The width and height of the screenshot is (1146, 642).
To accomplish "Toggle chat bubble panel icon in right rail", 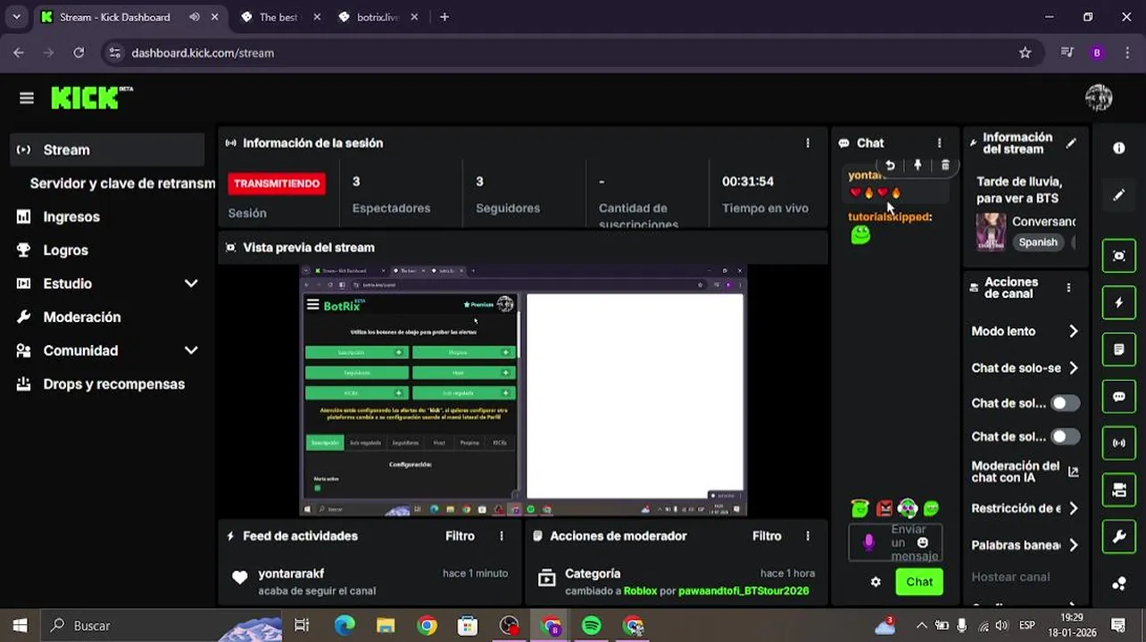I will 1119,397.
